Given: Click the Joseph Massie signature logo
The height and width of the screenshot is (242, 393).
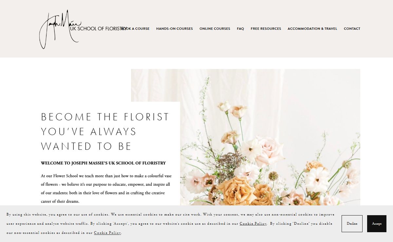Looking at the screenshot, I should (x=59, y=29).
